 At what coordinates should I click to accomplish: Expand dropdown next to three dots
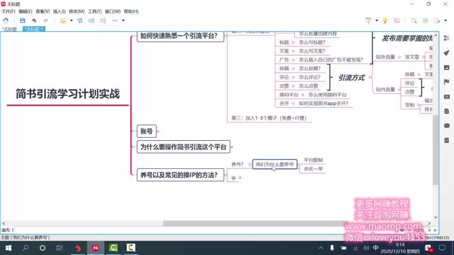click(123, 20)
